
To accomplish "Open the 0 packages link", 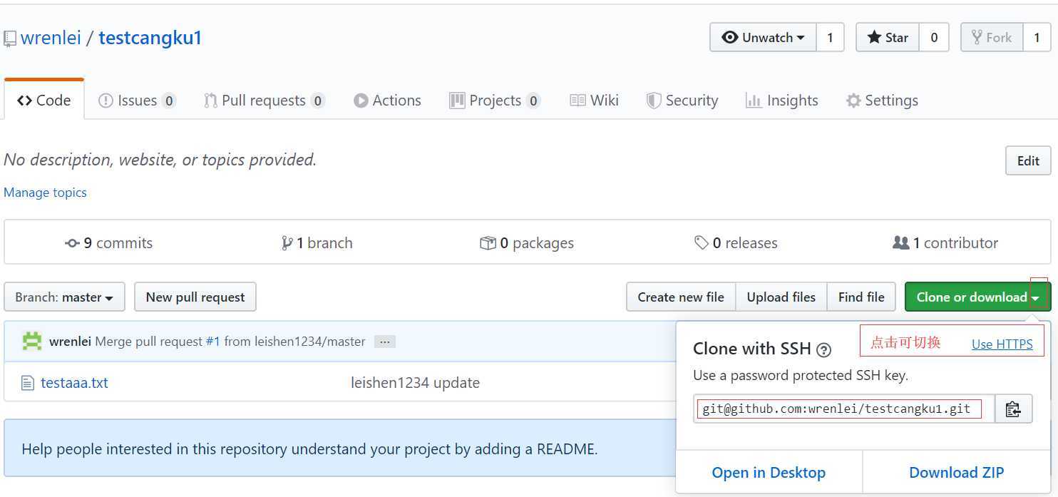I will (527, 243).
